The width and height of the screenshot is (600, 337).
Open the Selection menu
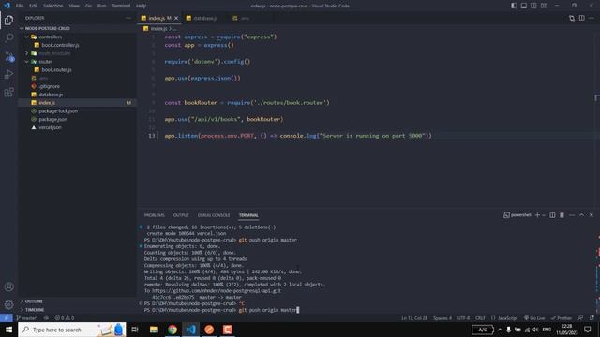pyautogui.click(x=52, y=6)
